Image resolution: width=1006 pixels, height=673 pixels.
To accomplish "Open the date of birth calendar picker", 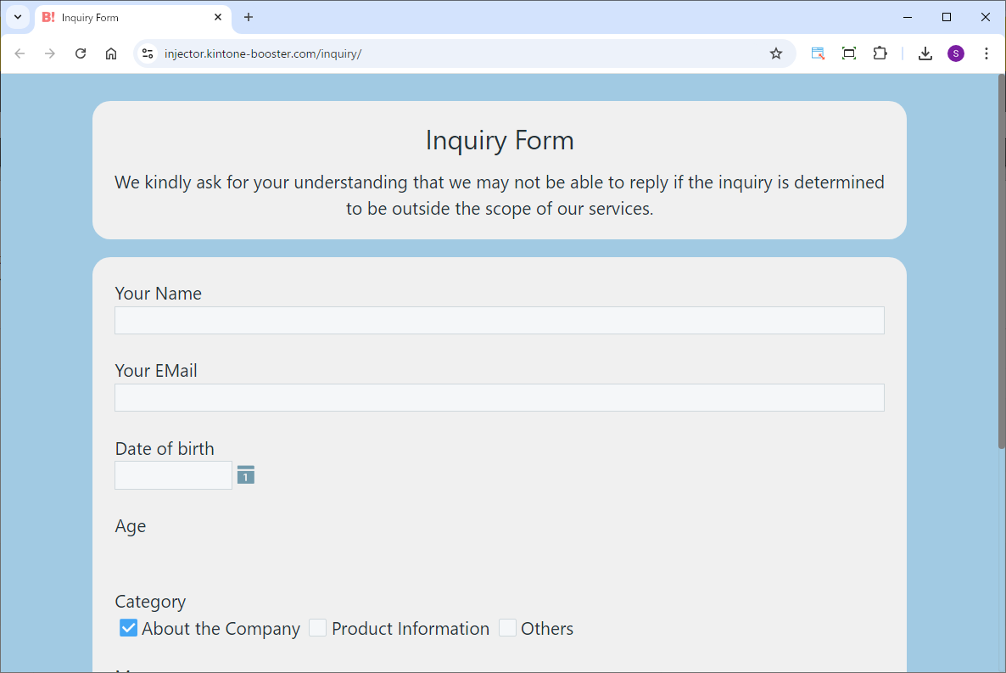I will pos(245,475).
